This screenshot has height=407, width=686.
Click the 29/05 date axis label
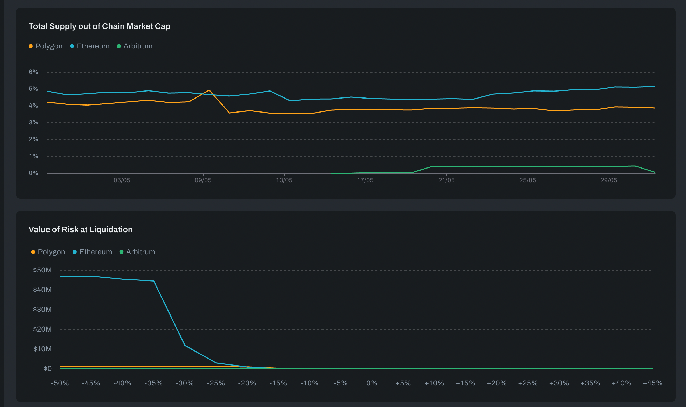tap(609, 180)
